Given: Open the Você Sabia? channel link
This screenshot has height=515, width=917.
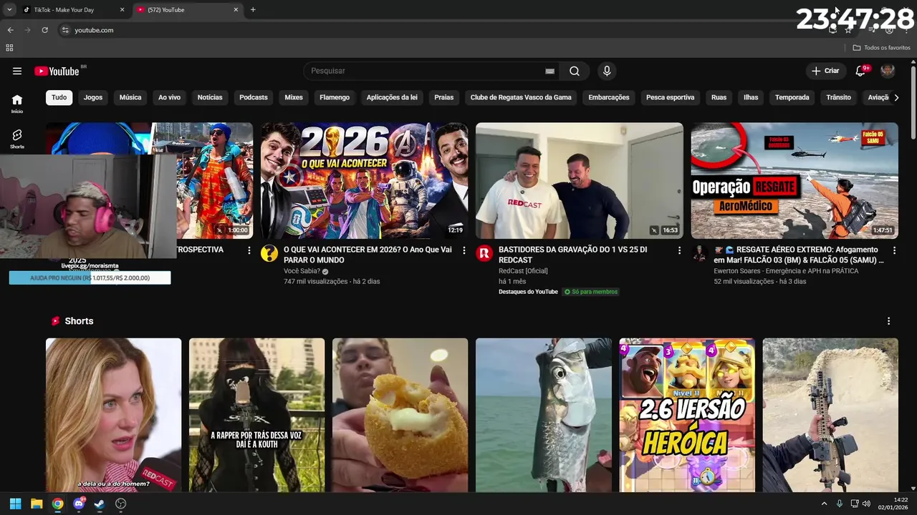Looking at the screenshot, I should click(302, 271).
